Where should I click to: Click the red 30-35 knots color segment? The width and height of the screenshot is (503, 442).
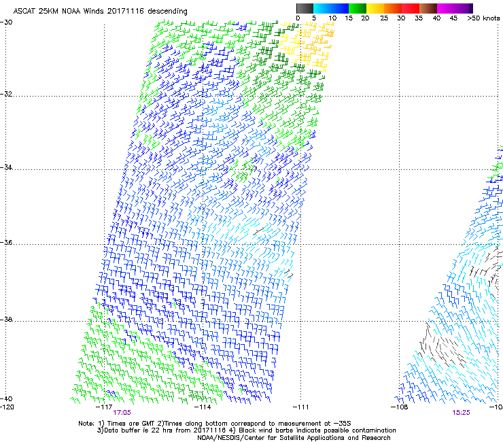coord(411,8)
